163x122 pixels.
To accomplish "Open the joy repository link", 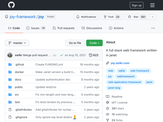I will point(41,17).
